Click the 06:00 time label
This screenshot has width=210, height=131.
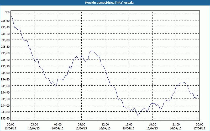pos(58,125)
